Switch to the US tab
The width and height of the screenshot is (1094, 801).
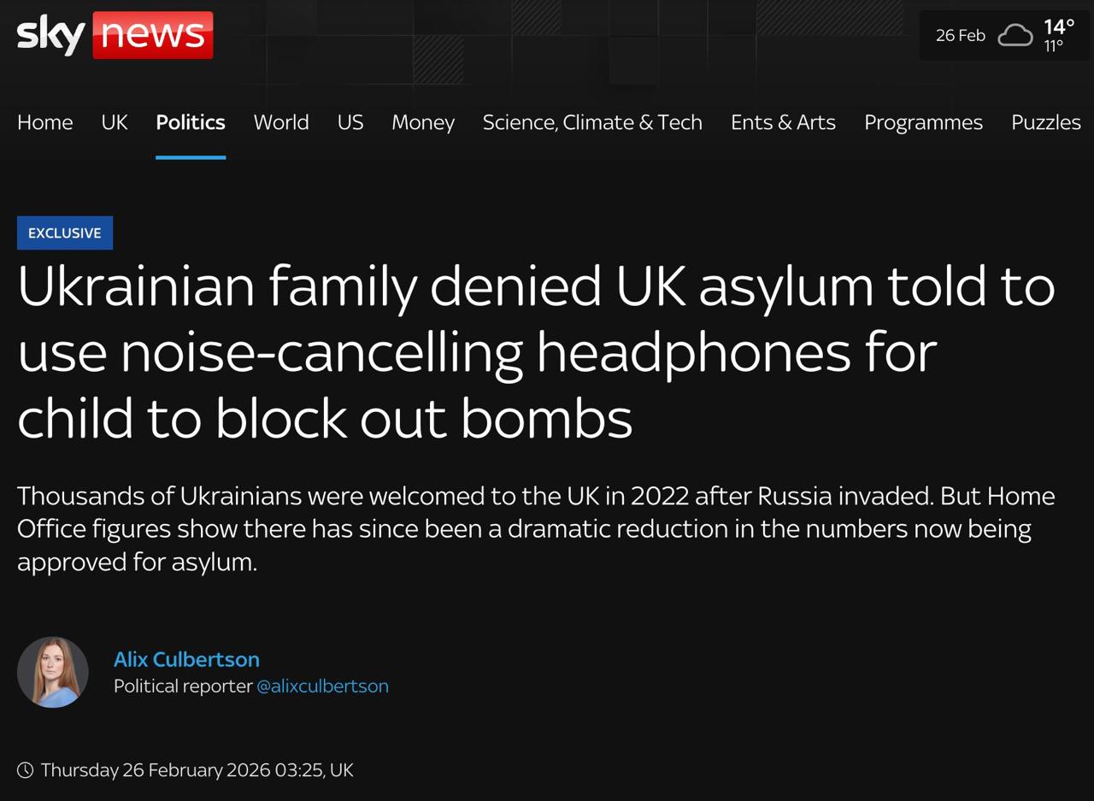click(x=350, y=122)
